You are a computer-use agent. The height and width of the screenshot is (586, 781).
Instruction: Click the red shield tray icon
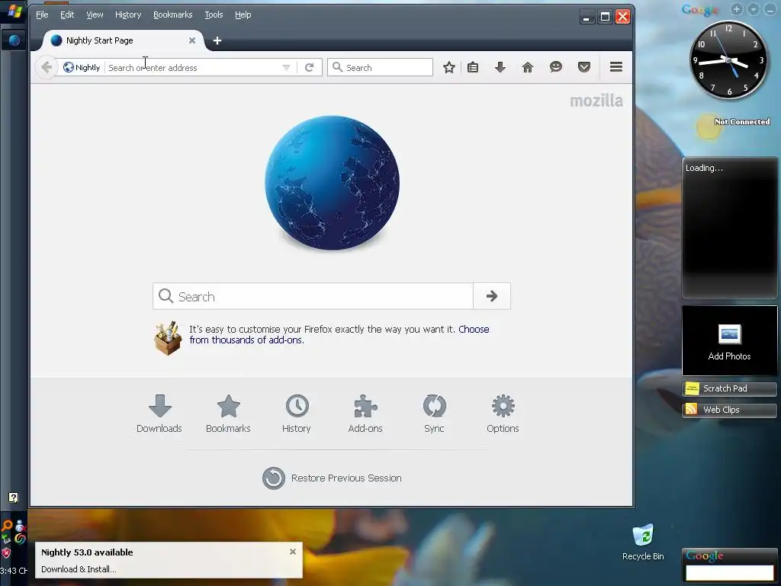[6, 552]
